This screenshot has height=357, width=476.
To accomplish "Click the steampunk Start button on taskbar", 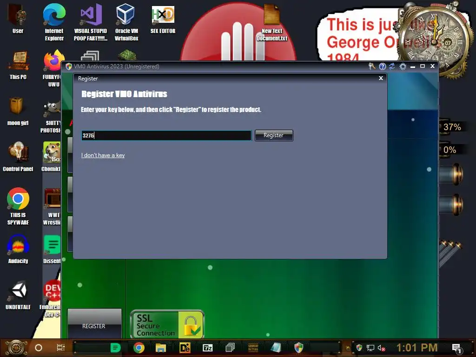I will [x=16, y=348].
